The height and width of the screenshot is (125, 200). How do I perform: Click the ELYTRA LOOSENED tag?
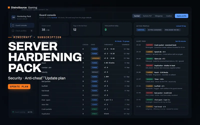(154, 30)
